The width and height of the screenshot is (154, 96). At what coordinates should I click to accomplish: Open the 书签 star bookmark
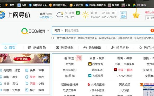(10, 5)
